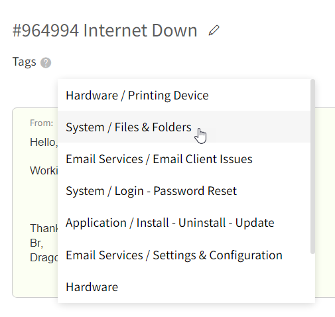The height and width of the screenshot is (317, 335).
Task: Click the message card's right edge area
Action: coord(325,202)
